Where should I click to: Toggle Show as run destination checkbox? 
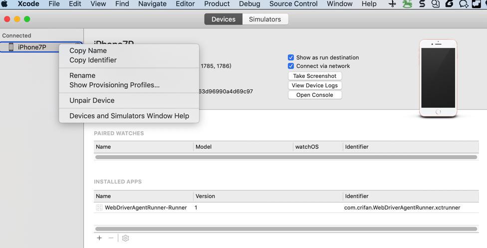point(291,57)
